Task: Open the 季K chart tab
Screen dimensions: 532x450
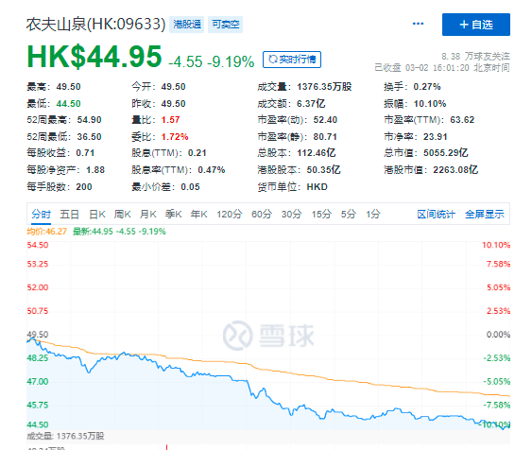Action: pos(173,215)
